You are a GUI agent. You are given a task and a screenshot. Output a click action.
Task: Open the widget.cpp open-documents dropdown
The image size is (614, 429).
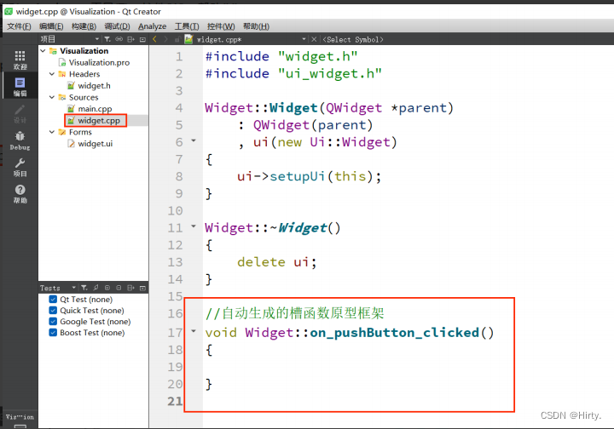tap(304, 39)
